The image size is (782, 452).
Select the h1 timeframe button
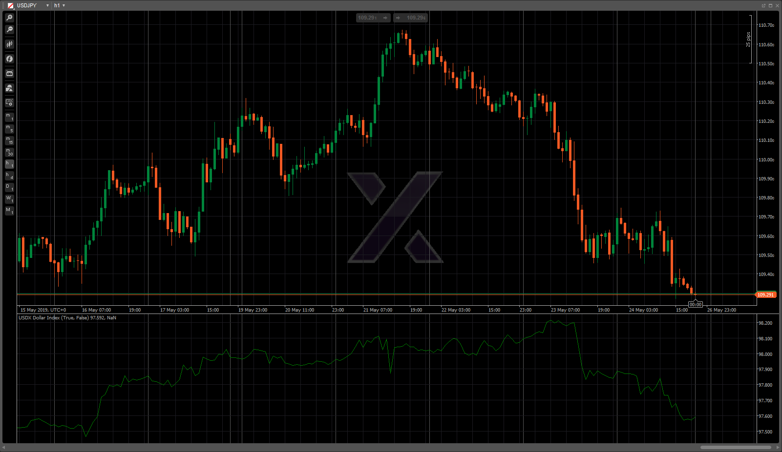pos(9,164)
